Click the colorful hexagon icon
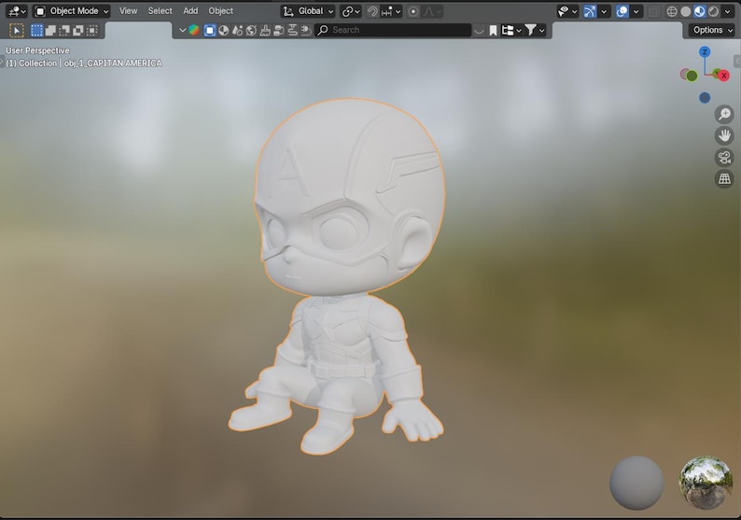 194,30
